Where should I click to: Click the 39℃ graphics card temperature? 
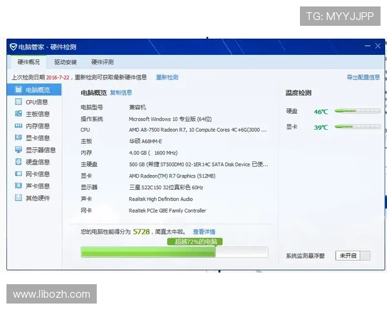(x=321, y=128)
